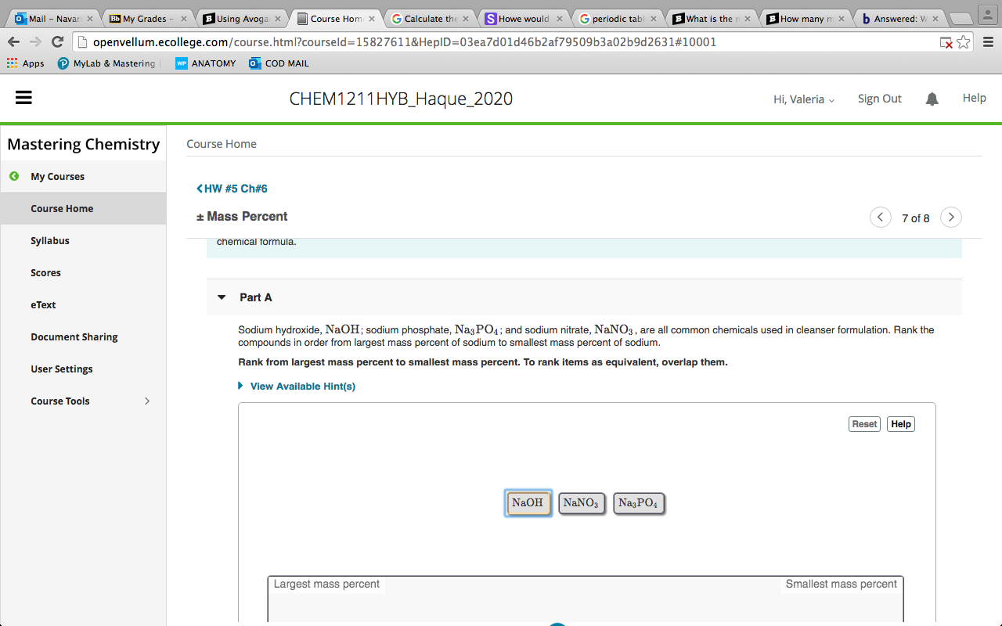
Task: Switch to Using Avogadro tab
Action: [241, 18]
